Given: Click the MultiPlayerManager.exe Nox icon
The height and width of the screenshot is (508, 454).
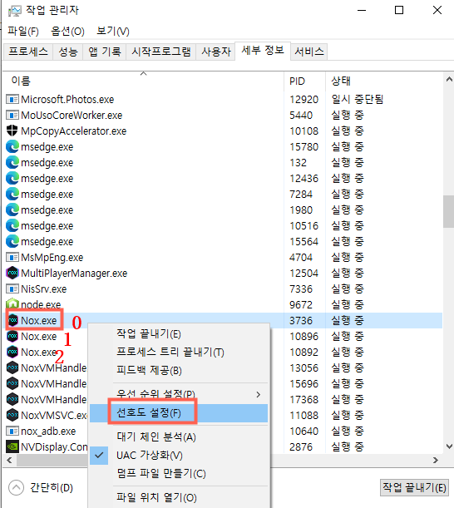Looking at the screenshot, I should click(12, 273).
